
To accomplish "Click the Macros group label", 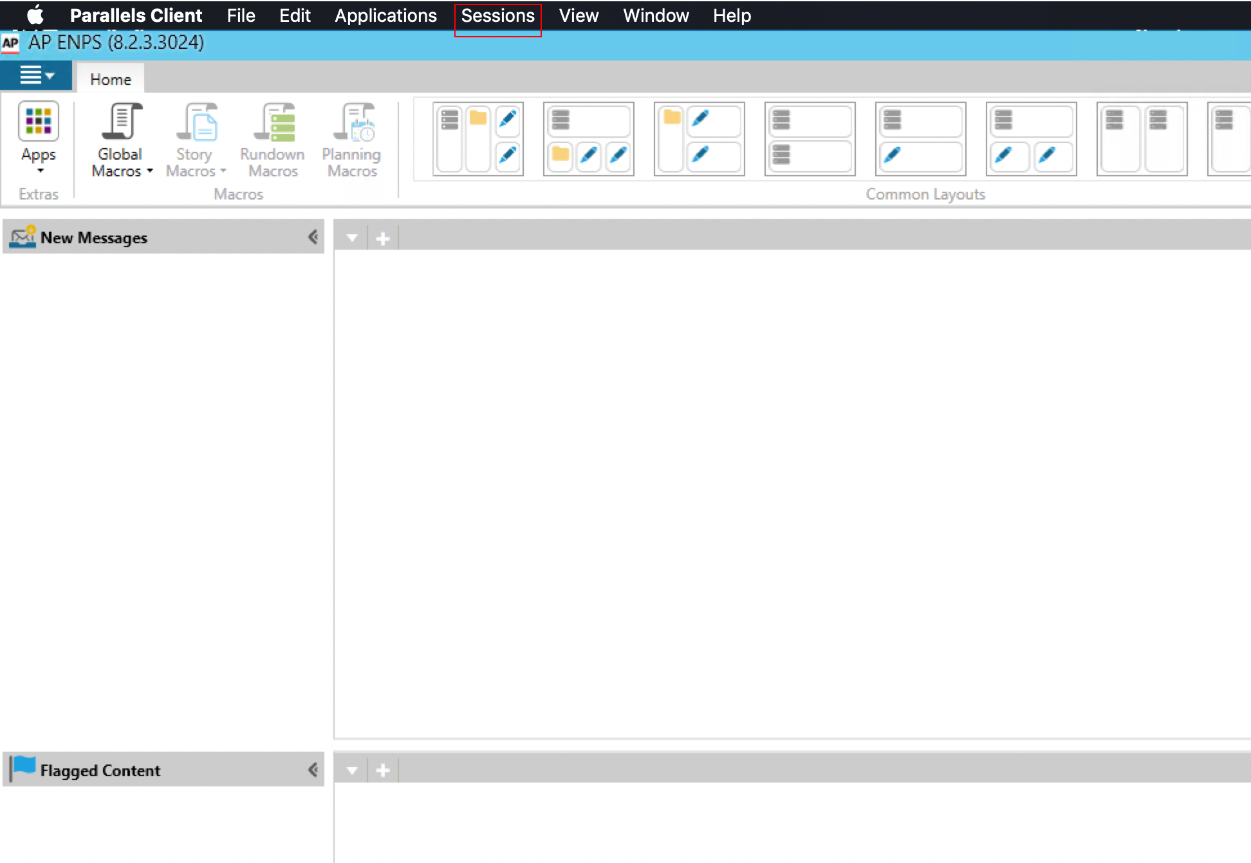I will pyautogui.click(x=238, y=194).
